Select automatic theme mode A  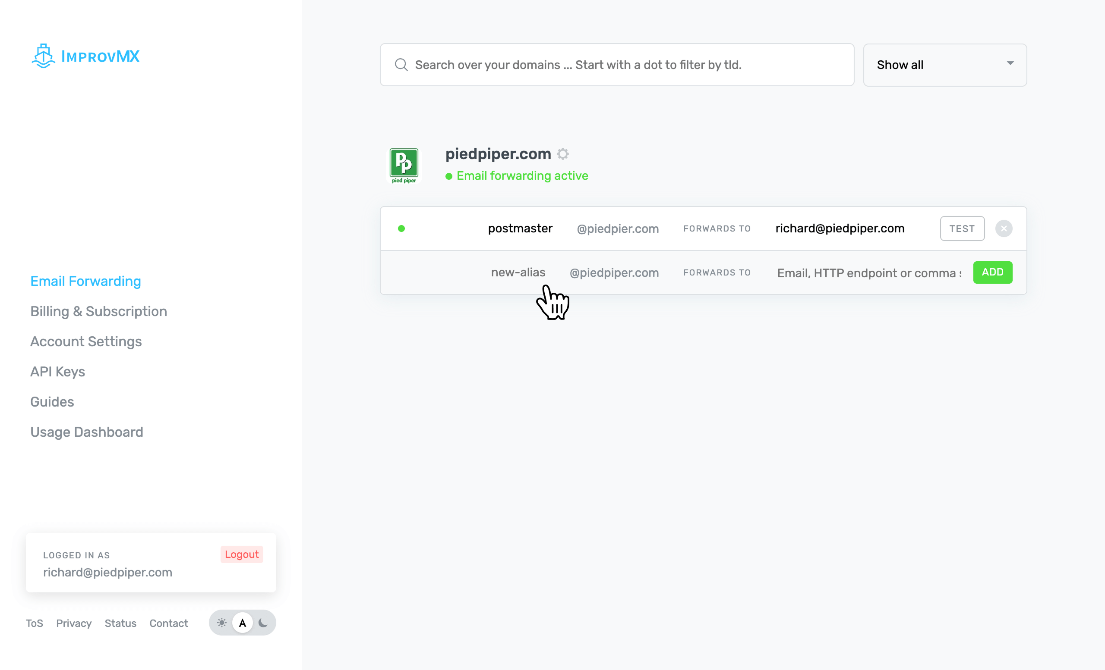[x=242, y=623]
